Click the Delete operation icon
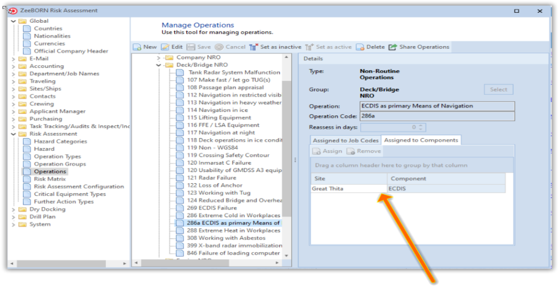 click(x=360, y=47)
